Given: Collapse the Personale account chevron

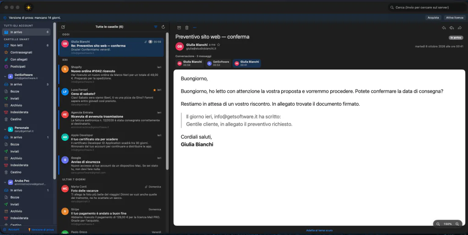Looking at the screenshot, I should click(5, 129).
